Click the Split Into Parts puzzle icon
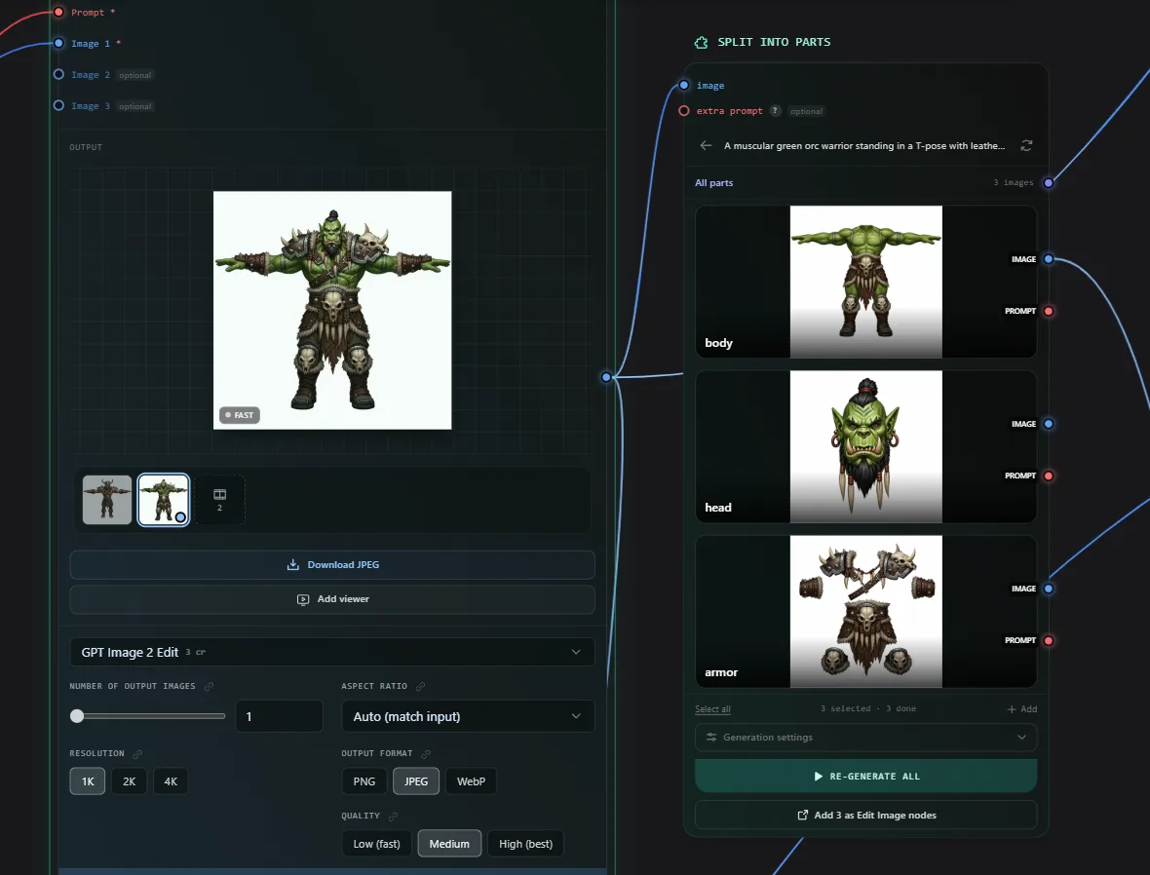Viewport: 1150px width, 875px height. tap(701, 43)
